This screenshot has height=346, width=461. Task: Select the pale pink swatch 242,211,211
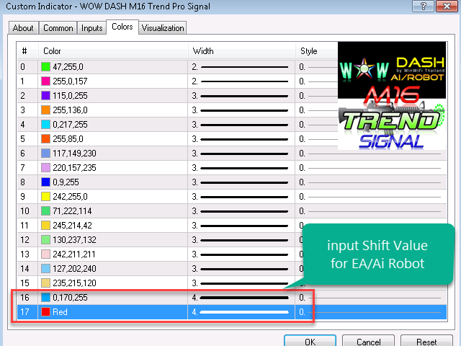click(45, 254)
